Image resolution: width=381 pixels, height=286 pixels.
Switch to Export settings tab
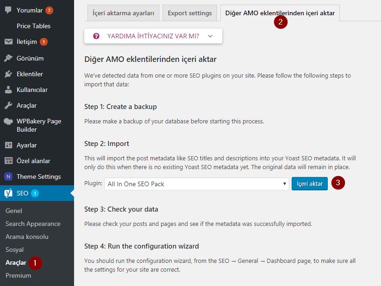point(189,13)
